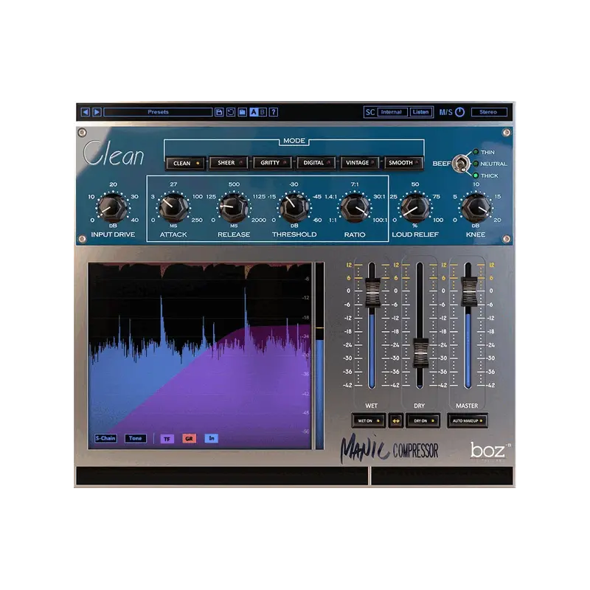Toggle the WET ON button

coord(368,420)
